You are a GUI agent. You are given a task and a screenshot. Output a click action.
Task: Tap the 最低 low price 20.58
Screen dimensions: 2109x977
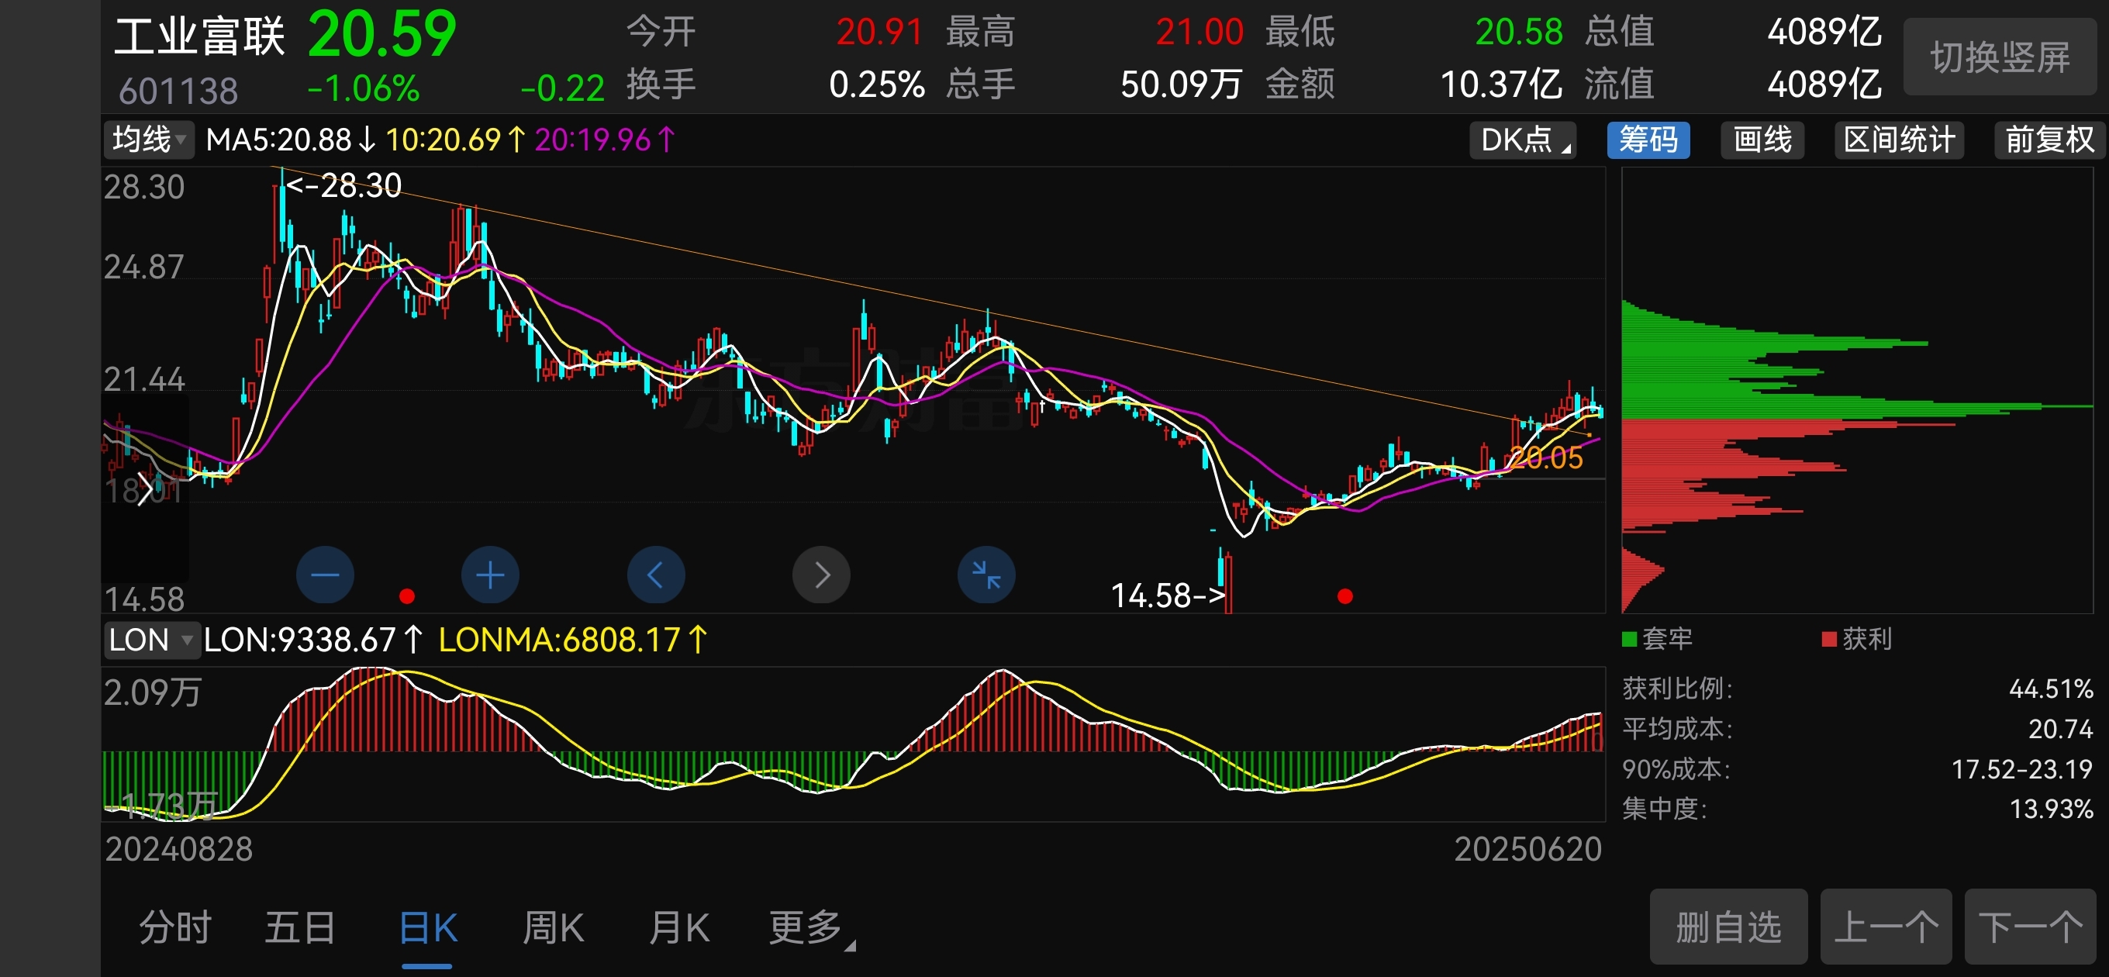click(x=1519, y=32)
